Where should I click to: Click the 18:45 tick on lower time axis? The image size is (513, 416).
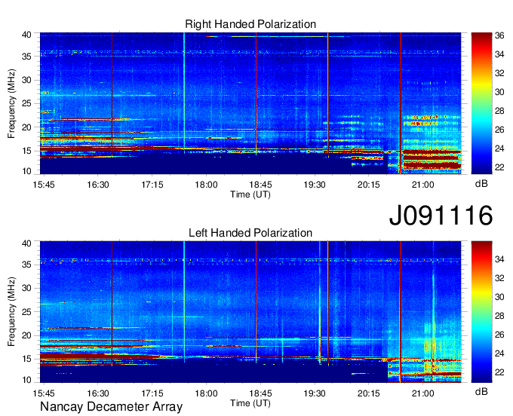pos(260,393)
